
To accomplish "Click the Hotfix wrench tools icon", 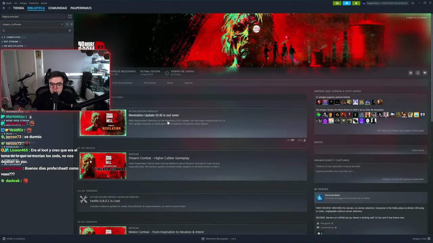I will [x=83, y=199].
